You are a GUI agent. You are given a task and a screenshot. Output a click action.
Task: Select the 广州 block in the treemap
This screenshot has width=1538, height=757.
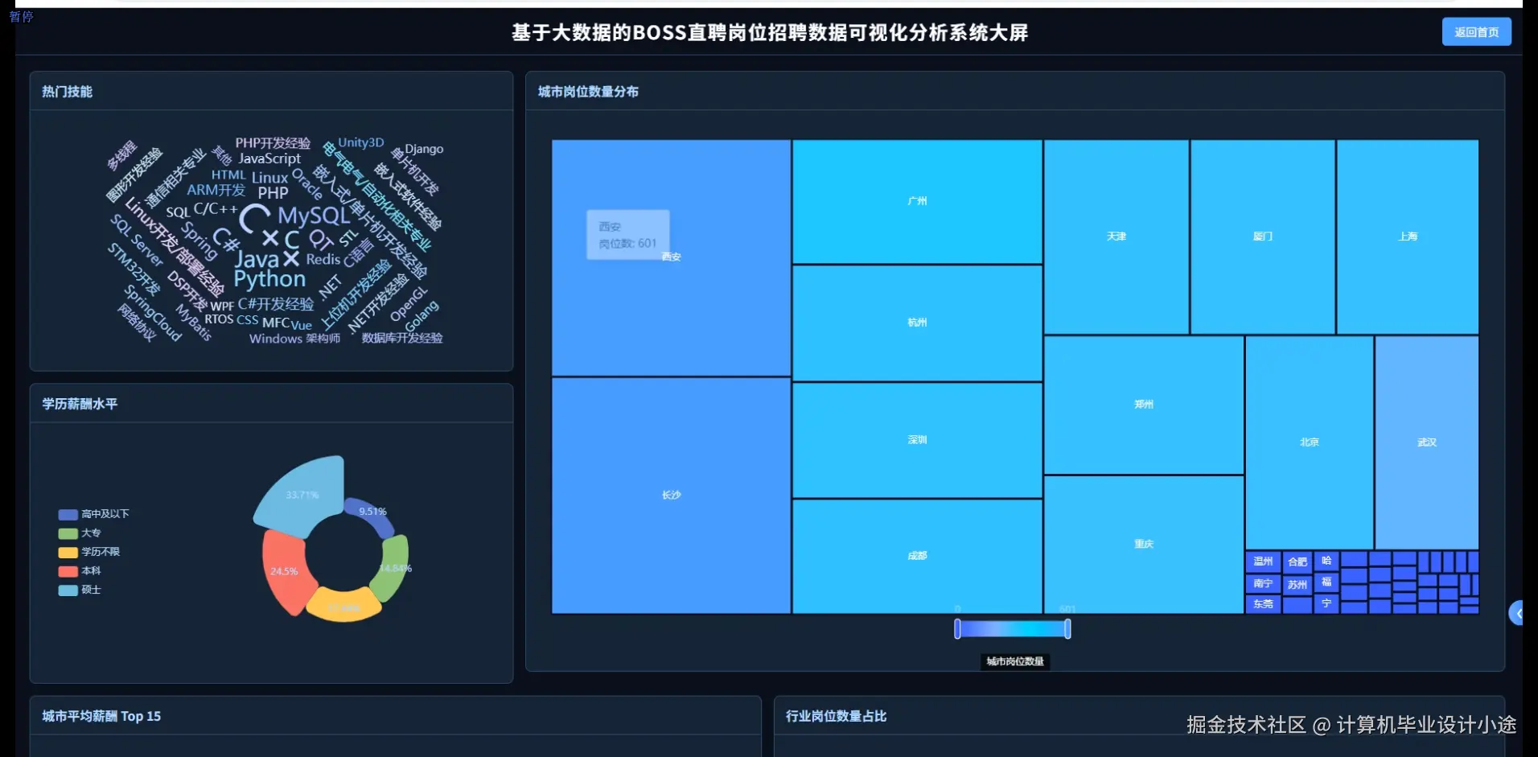coord(917,200)
